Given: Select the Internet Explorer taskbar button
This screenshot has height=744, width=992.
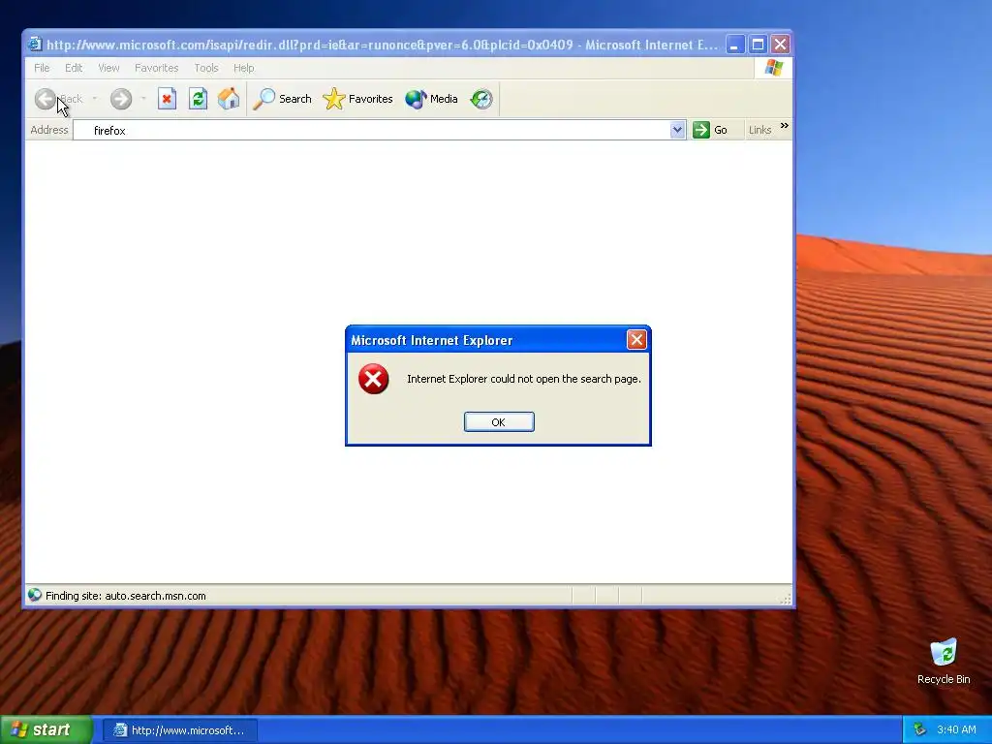Looking at the screenshot, I should click(179, 730).
